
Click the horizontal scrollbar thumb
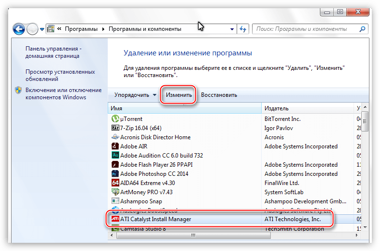point(193,235)
